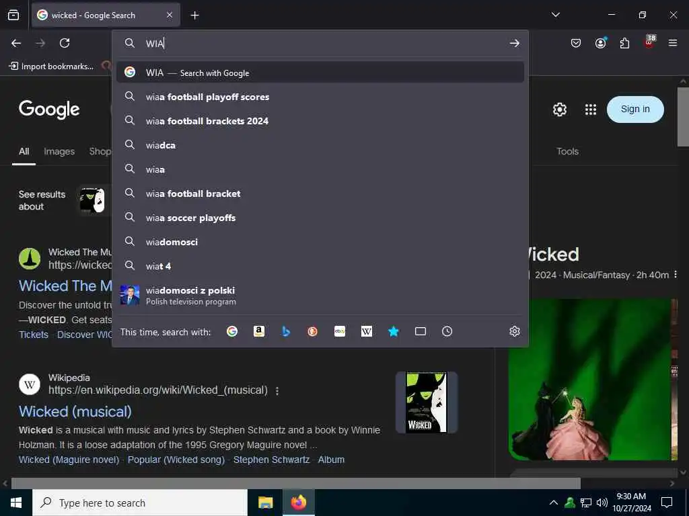
Task: Search this time with Amazon icon
Action: (x=259, y=331)
